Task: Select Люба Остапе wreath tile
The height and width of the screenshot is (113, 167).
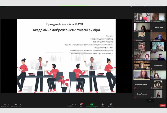Action: coord(158,84)
